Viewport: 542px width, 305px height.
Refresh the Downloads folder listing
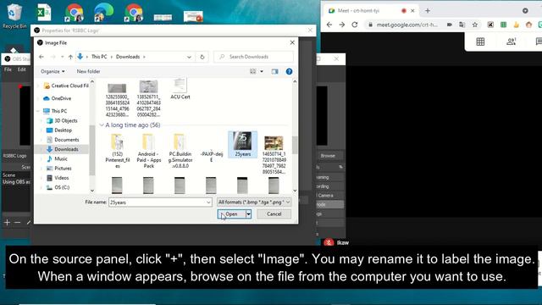tap(202, 57)
